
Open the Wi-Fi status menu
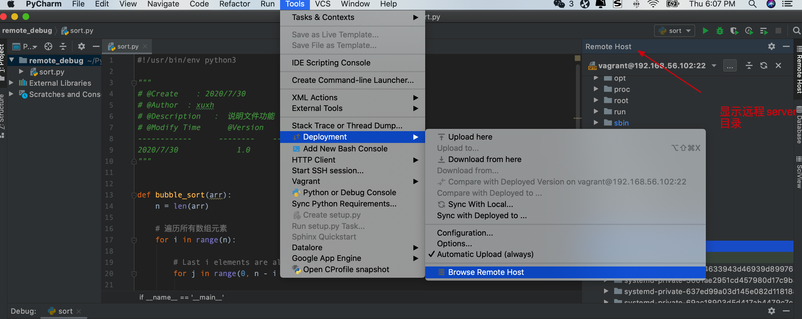pyautogui.click(x=653, y=4)
